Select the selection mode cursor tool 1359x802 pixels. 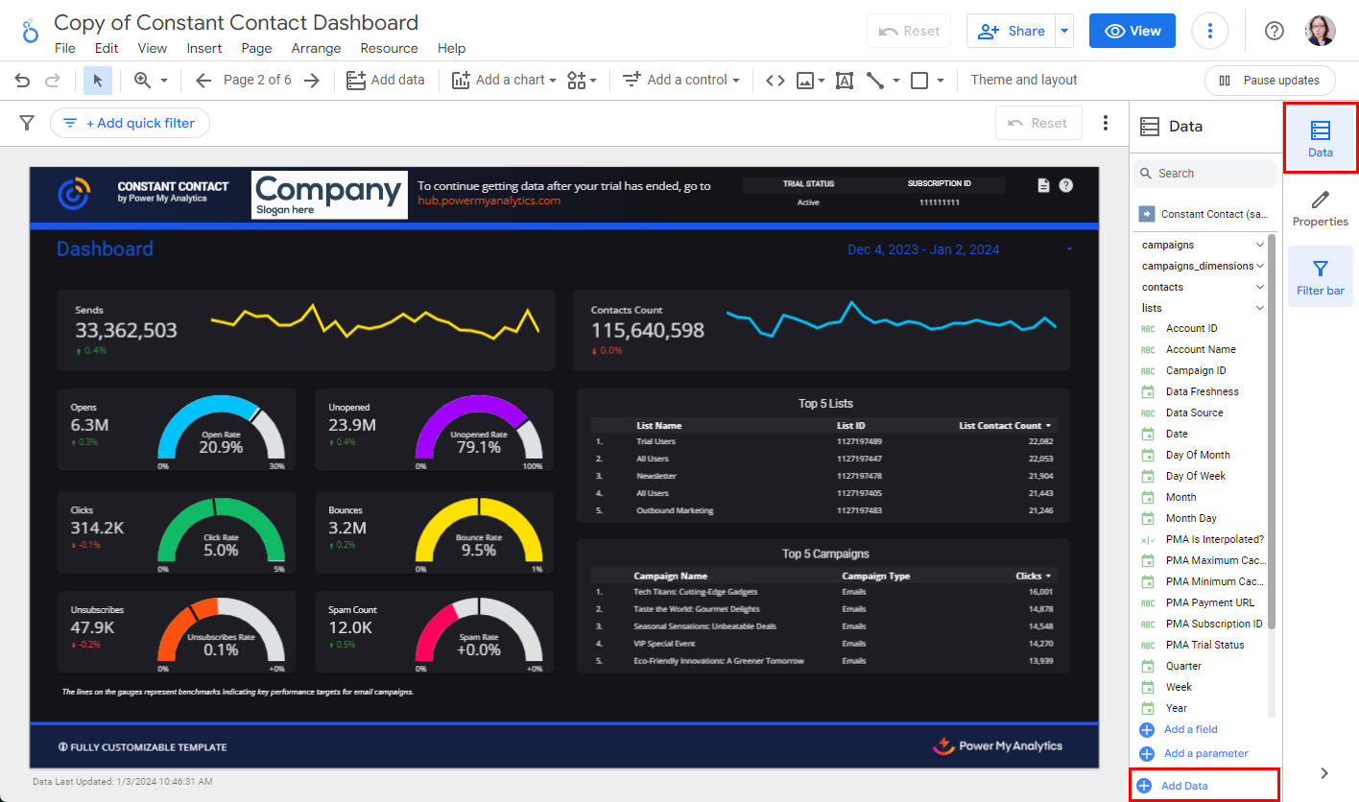coord(97,81)
